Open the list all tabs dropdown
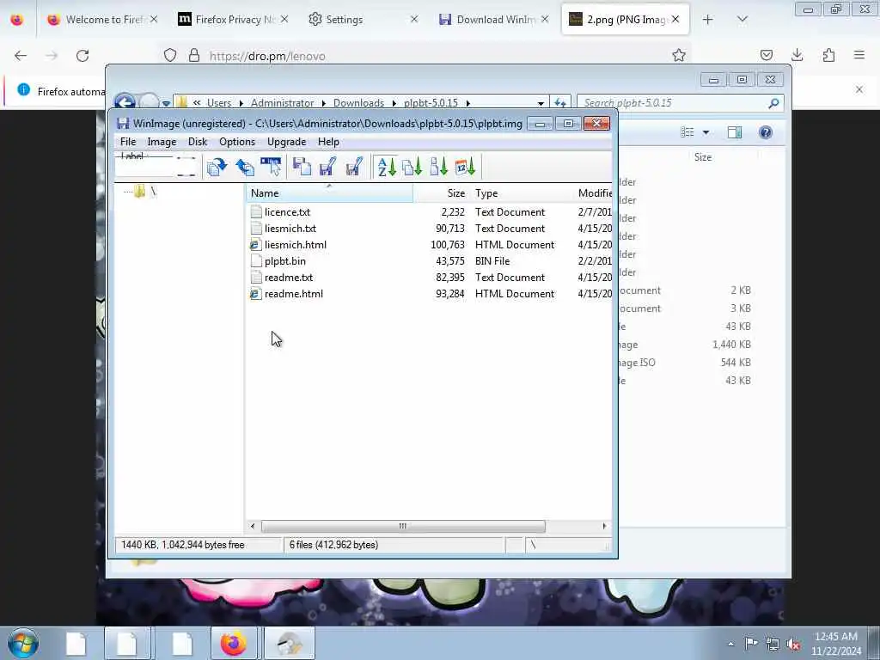Screen dimensions: 880x660 click(x=742, y=20)
